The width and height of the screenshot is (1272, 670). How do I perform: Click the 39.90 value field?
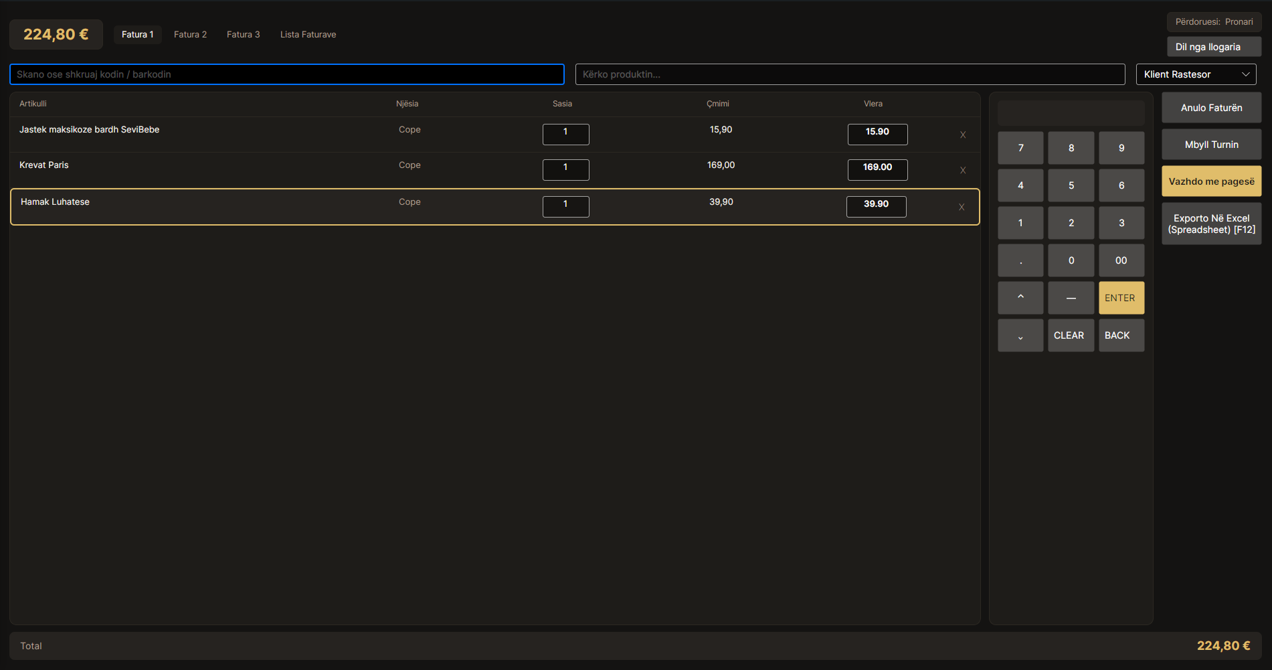876,207
